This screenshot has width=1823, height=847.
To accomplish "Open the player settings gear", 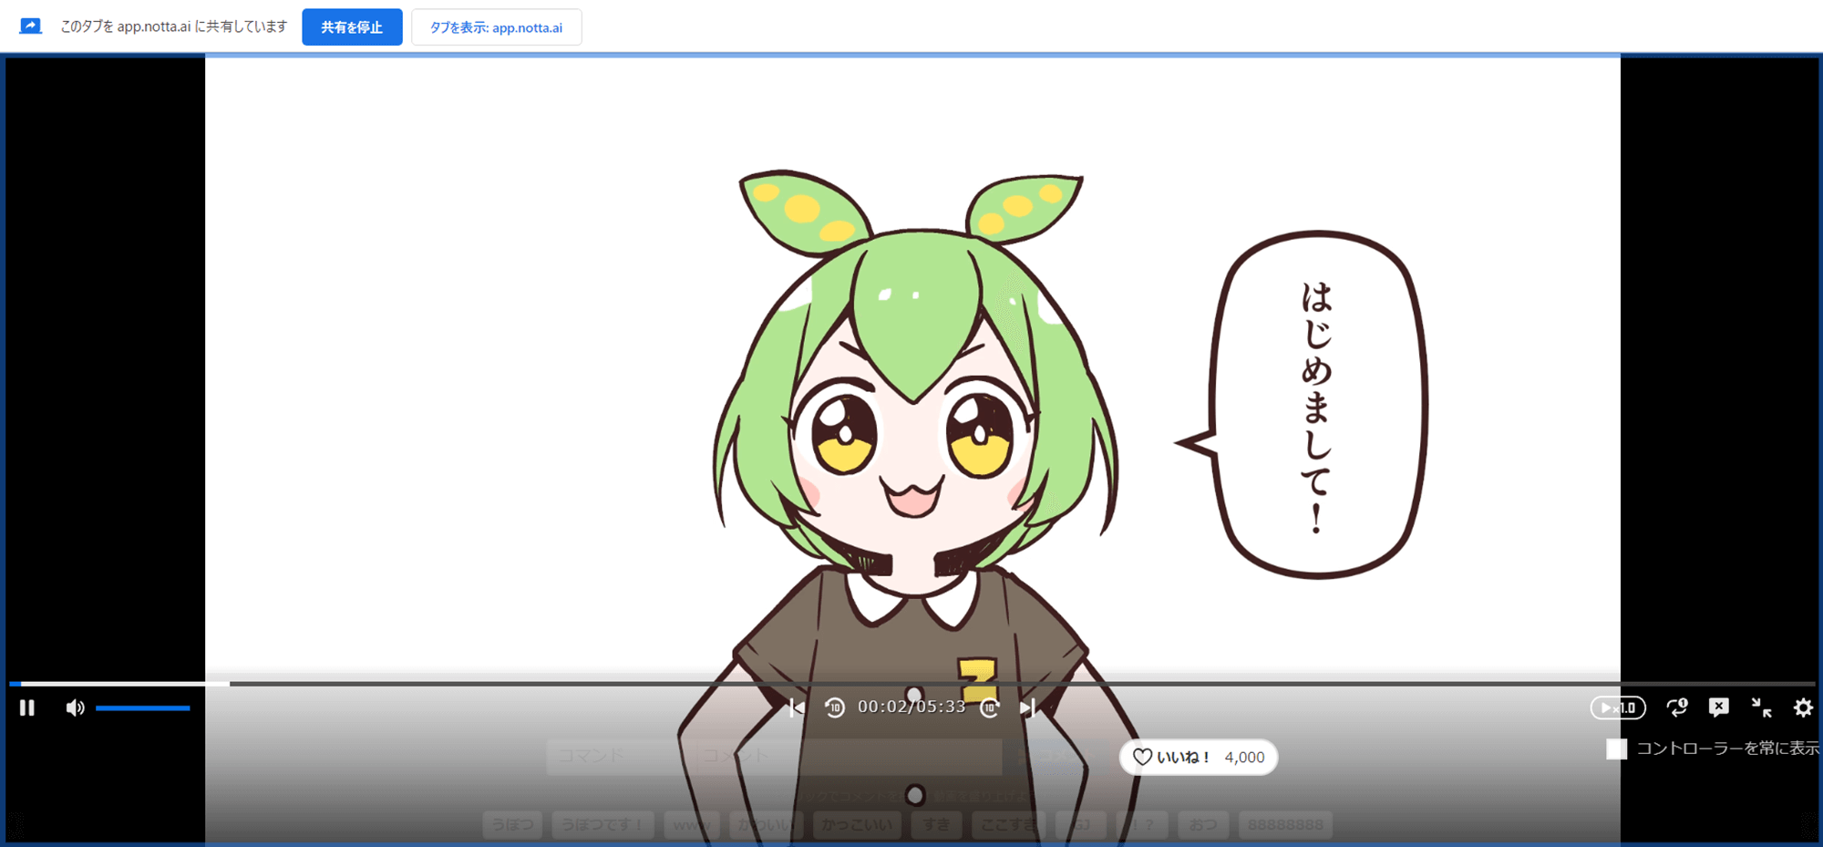I will [x=1803, y=708].
